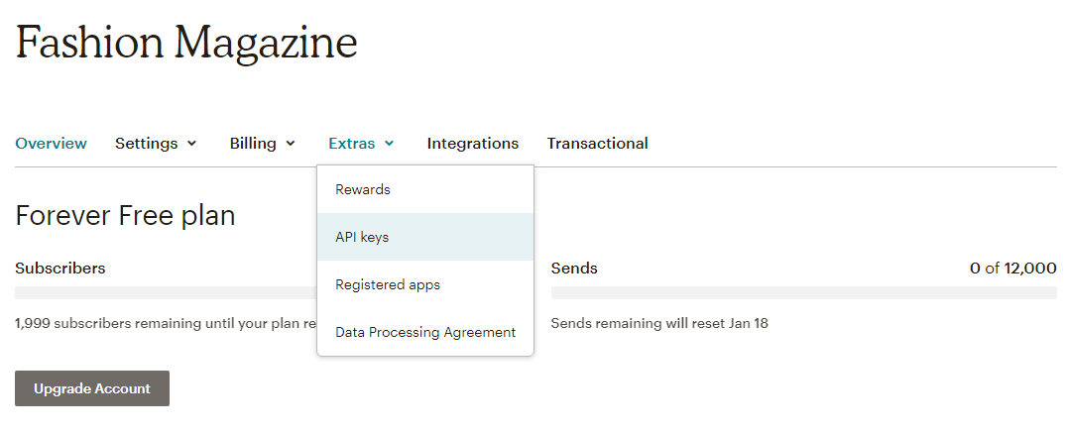The image size is (1067, 433).
Task: Click the Upgrade Account button
Action: click(92, 388)
